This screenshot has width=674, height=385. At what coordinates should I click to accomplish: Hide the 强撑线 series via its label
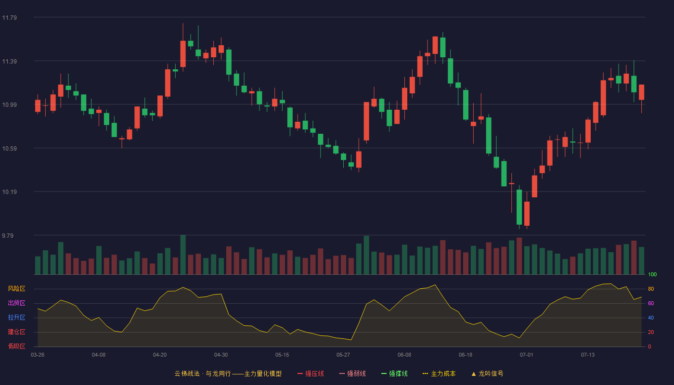pos(398,373)
